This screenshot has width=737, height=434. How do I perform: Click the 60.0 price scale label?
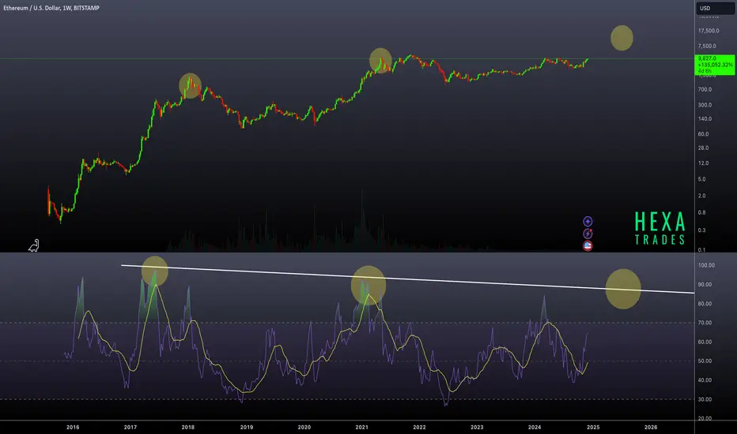click(703, 133)
